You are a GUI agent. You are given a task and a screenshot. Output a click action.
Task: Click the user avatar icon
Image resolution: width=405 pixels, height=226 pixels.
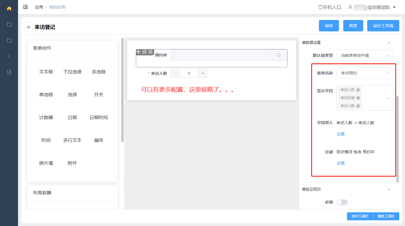coord(350,7)
